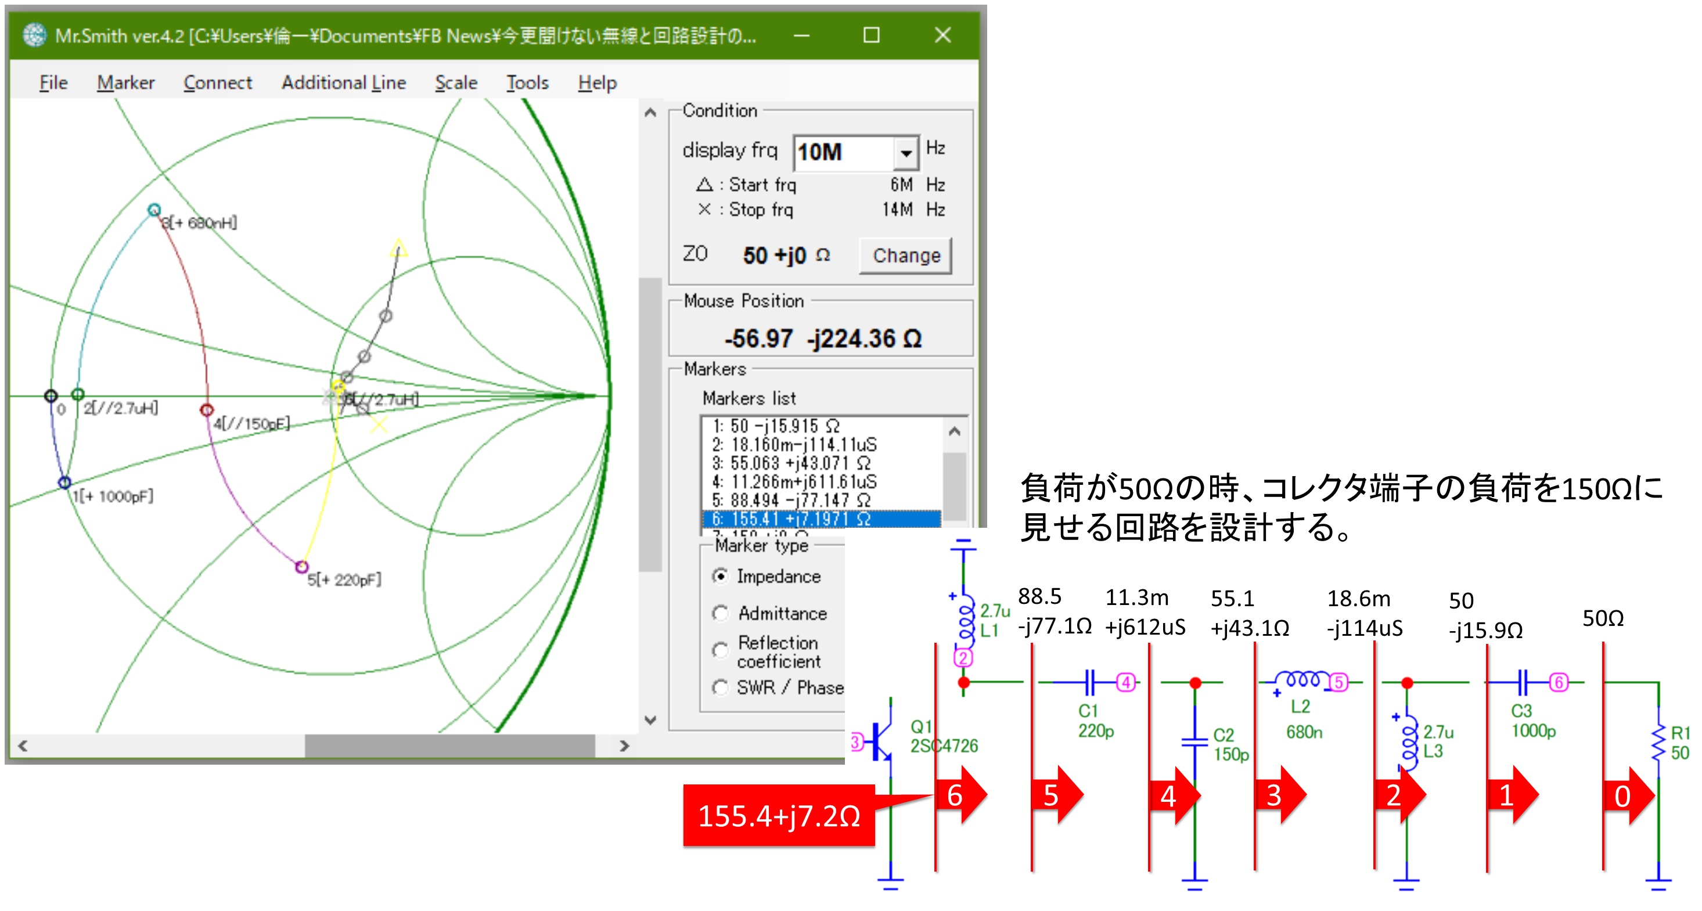The width and height of the screenshot is (1702, 911).
Task: Click the Mouse Position impedance readout
Action: pyautogui.click(x=823, y=339)
